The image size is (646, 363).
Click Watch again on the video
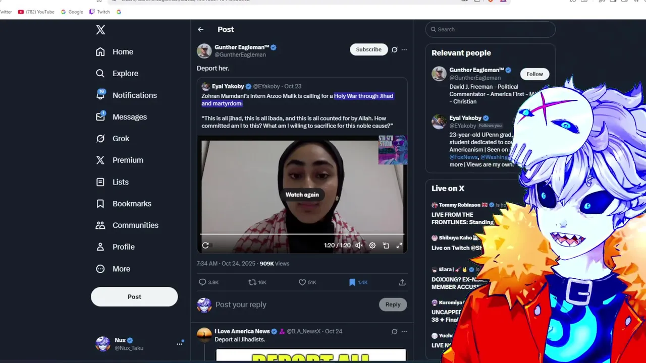tap(302, 195)
